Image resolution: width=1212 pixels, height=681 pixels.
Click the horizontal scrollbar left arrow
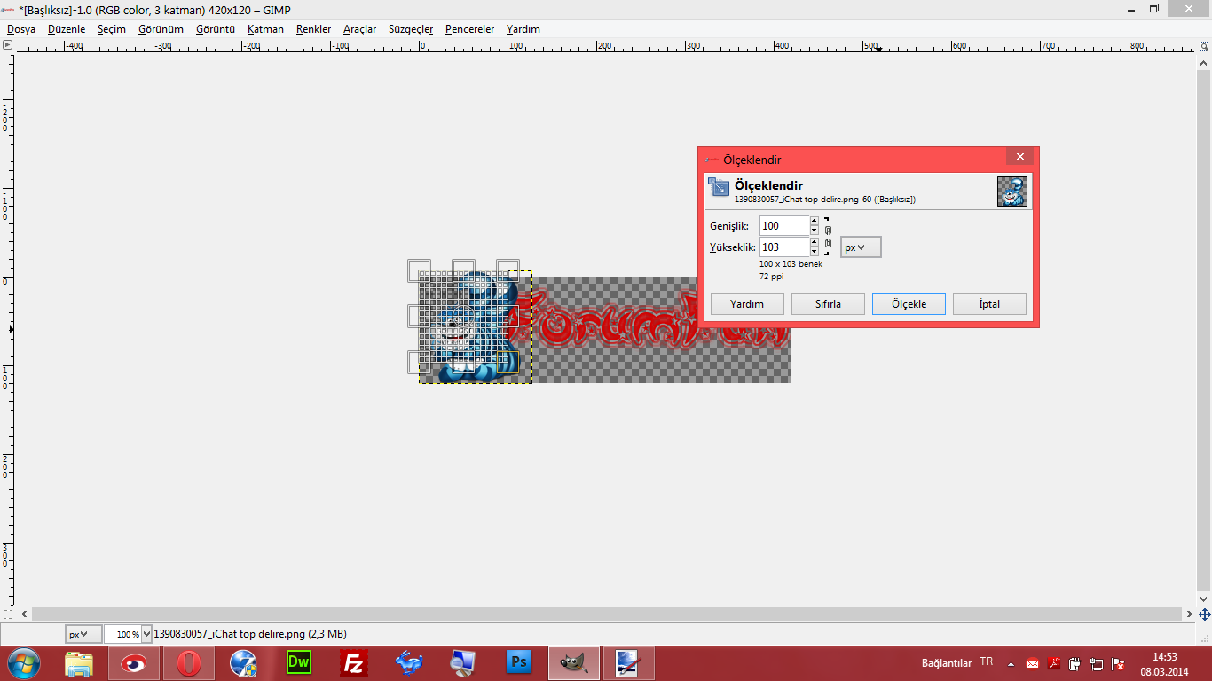(24, 614)
